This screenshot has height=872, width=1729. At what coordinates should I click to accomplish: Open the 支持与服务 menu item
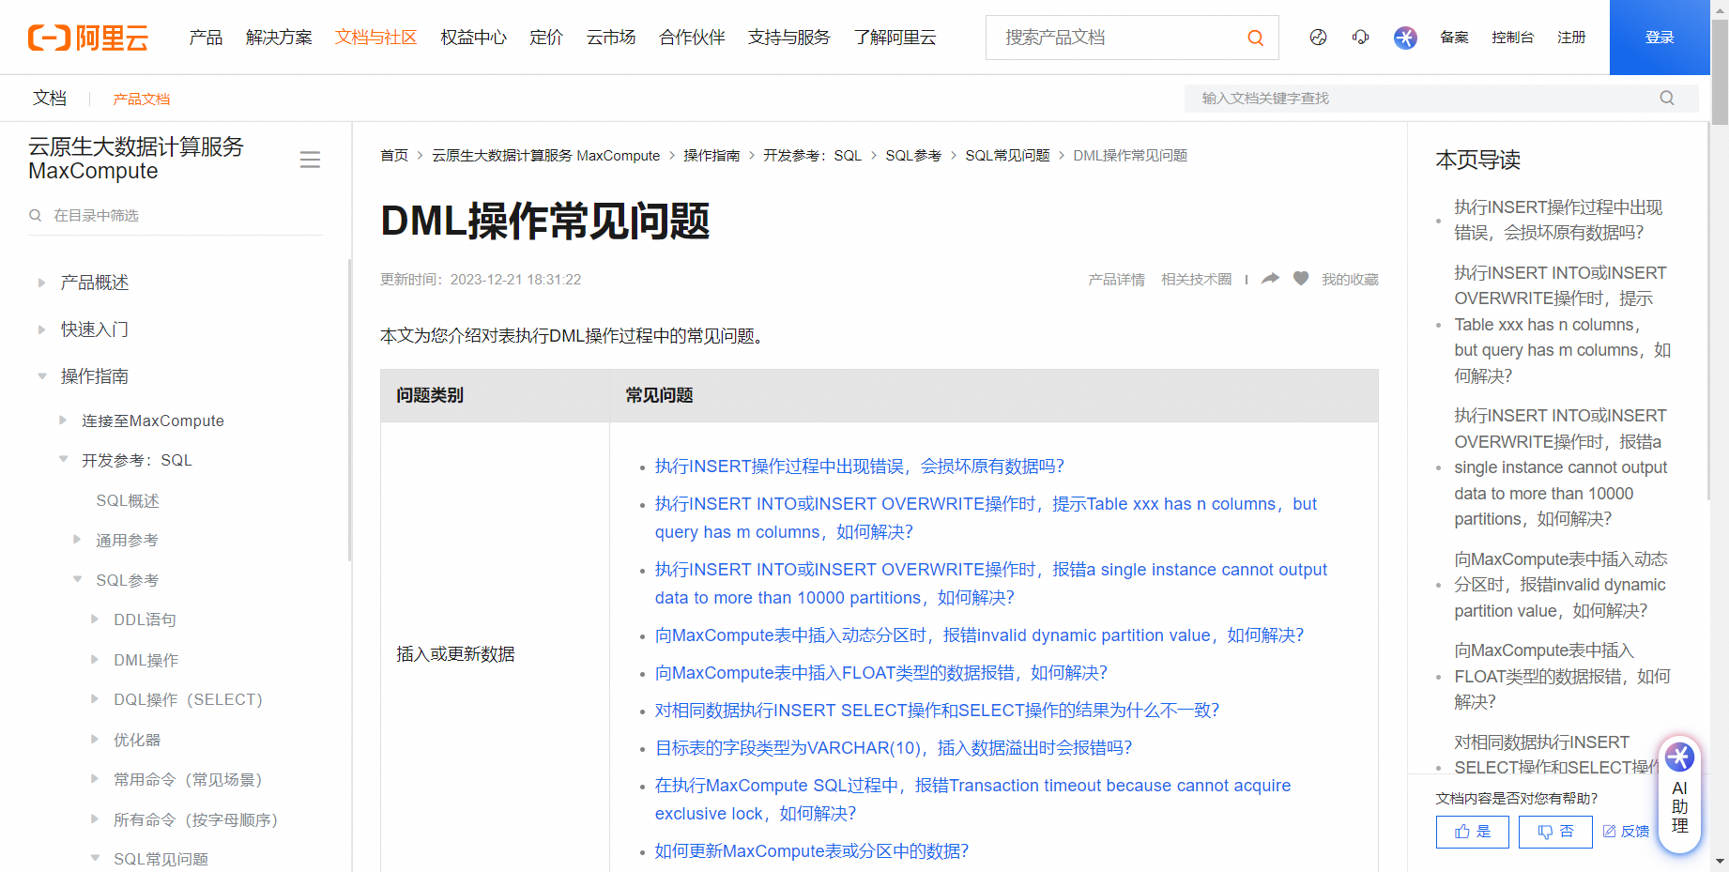pos(788,38)
